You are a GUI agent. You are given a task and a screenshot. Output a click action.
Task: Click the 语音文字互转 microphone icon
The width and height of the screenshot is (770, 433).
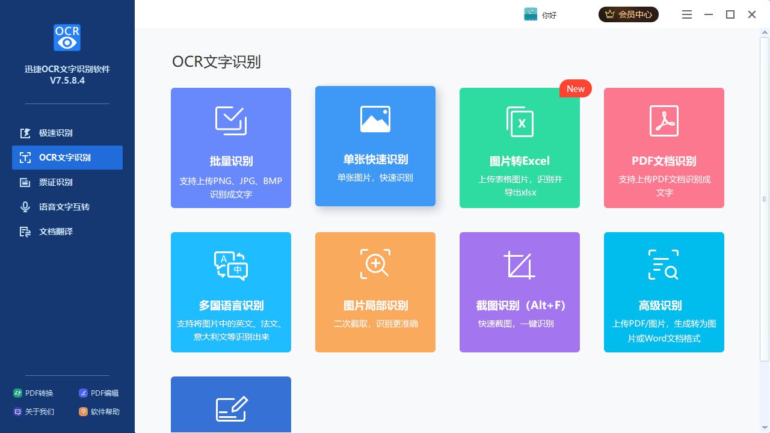click(25, 207)
